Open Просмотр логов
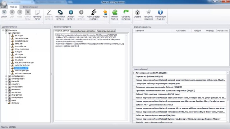Screen dimensions: 230x129 37,15
